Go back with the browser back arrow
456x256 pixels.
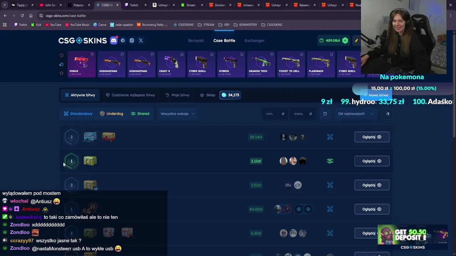5,16
